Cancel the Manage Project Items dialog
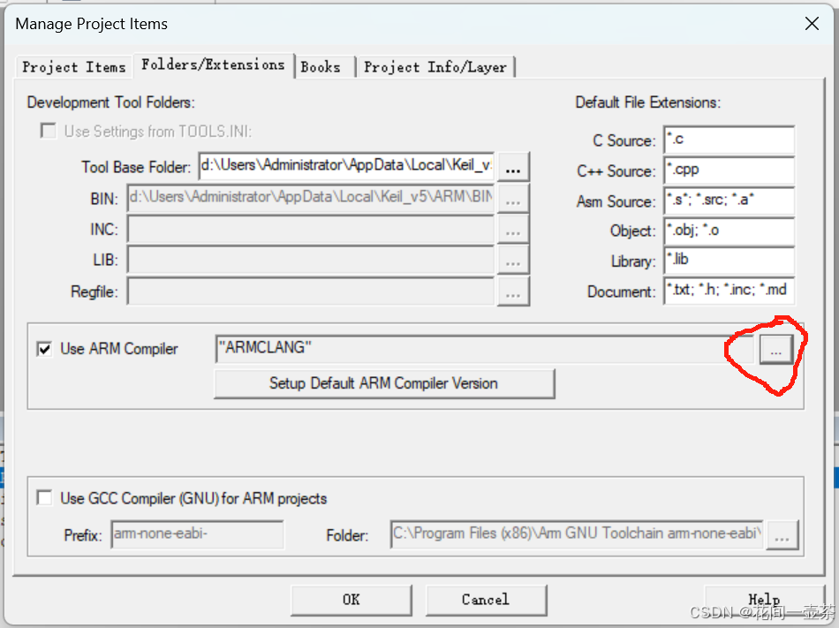This screenshot has width=839, height=628. [x=486, y=600]
